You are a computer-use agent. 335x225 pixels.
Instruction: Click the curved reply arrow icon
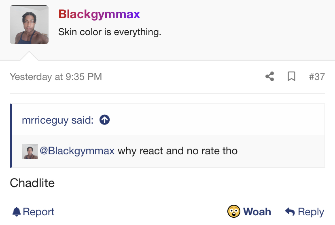[290, 212]
